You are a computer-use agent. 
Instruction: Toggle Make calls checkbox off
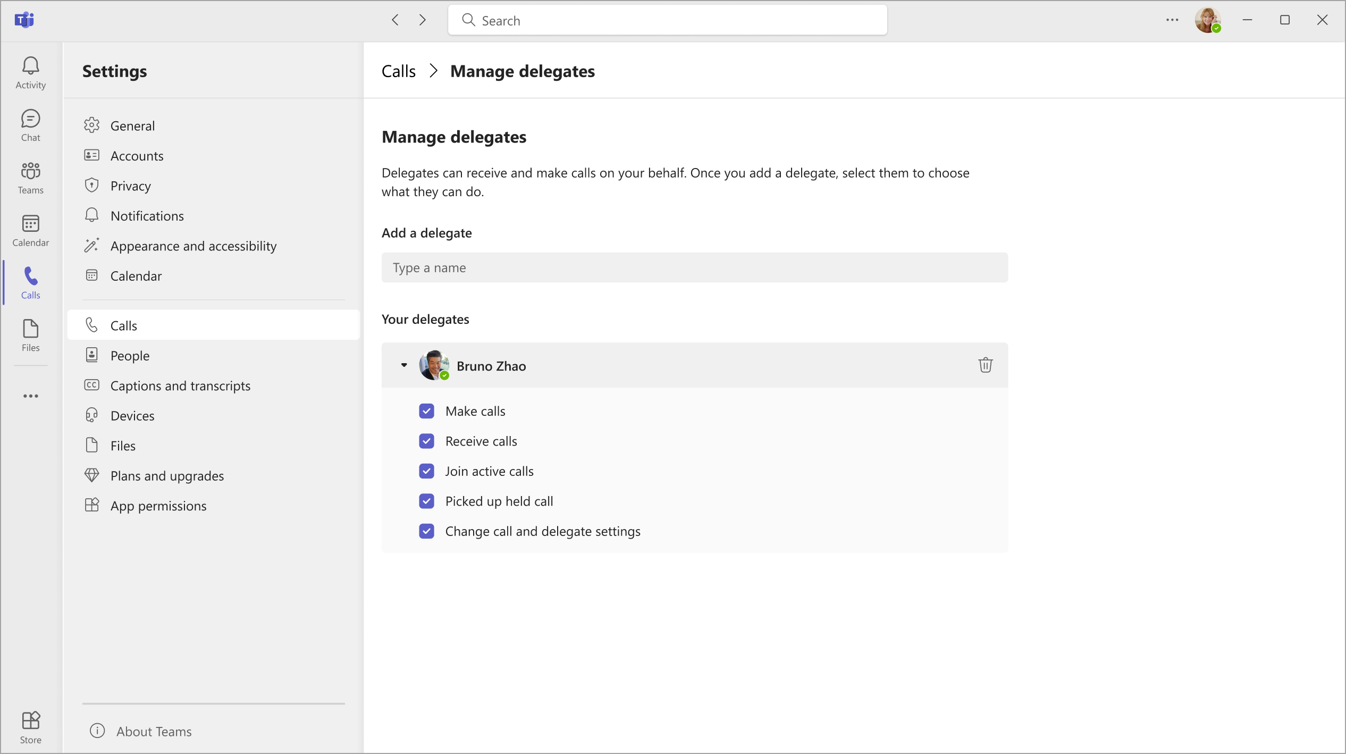[426, 410]
